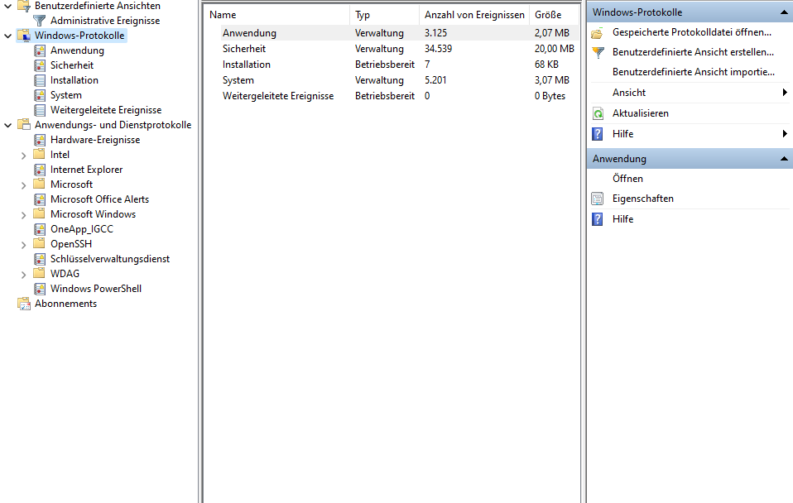The image size is (793, 503).
Task: Click the folder icon for opening saved log
Action: coord(598,32)
